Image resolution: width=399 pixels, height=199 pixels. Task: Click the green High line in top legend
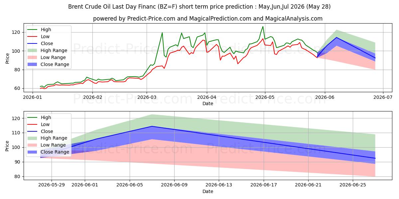[x=33, y=30]
